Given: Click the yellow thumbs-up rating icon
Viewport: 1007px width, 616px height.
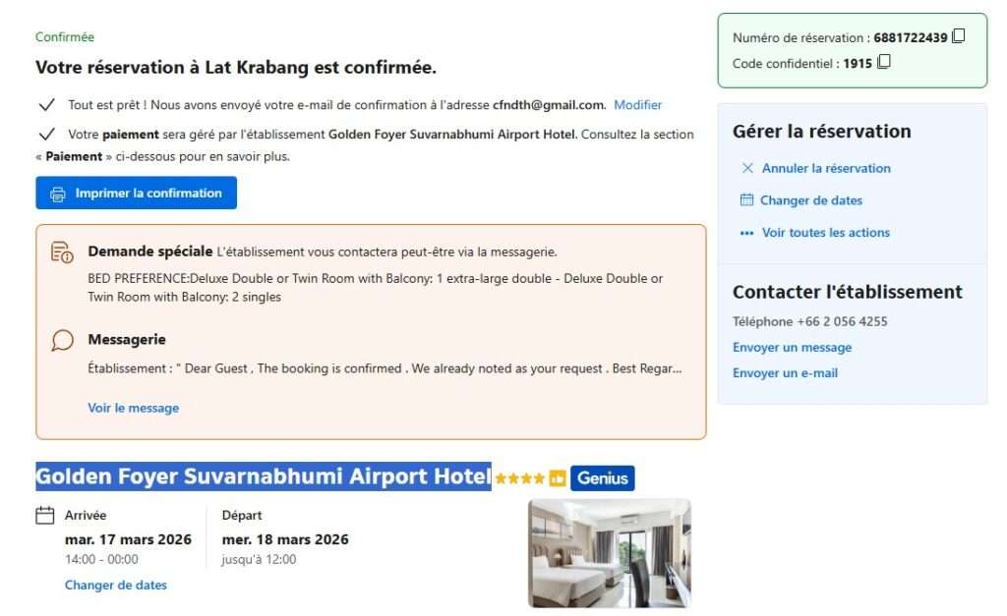Looking at the screenshot, I should coord(558,478).
